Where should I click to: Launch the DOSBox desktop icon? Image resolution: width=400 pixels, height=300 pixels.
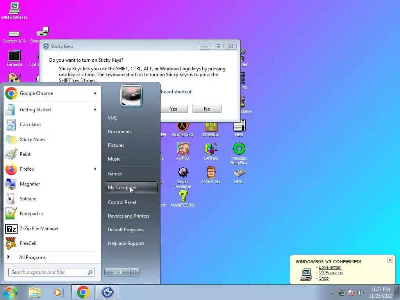tap(211, 129)
